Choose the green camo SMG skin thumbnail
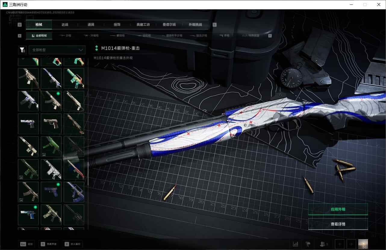 (28, 169)
